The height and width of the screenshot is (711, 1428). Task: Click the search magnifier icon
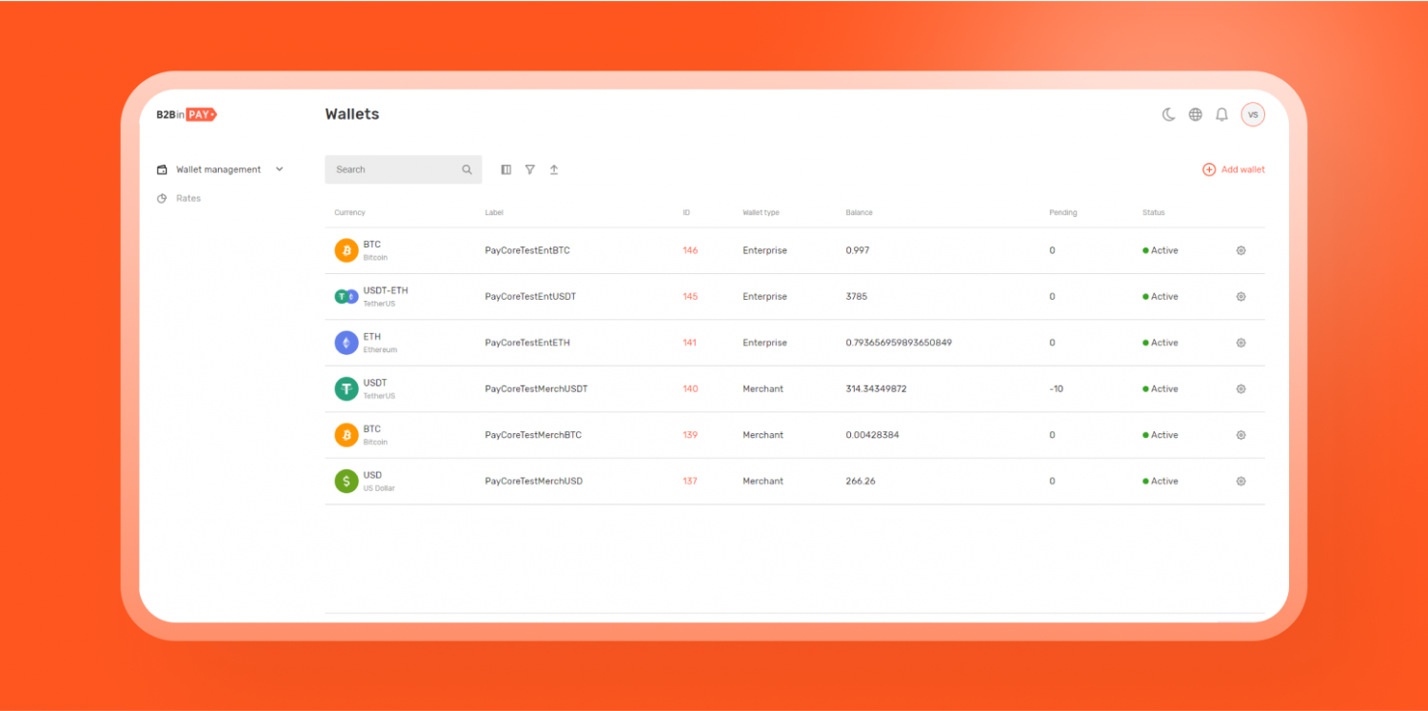[466, 169]
